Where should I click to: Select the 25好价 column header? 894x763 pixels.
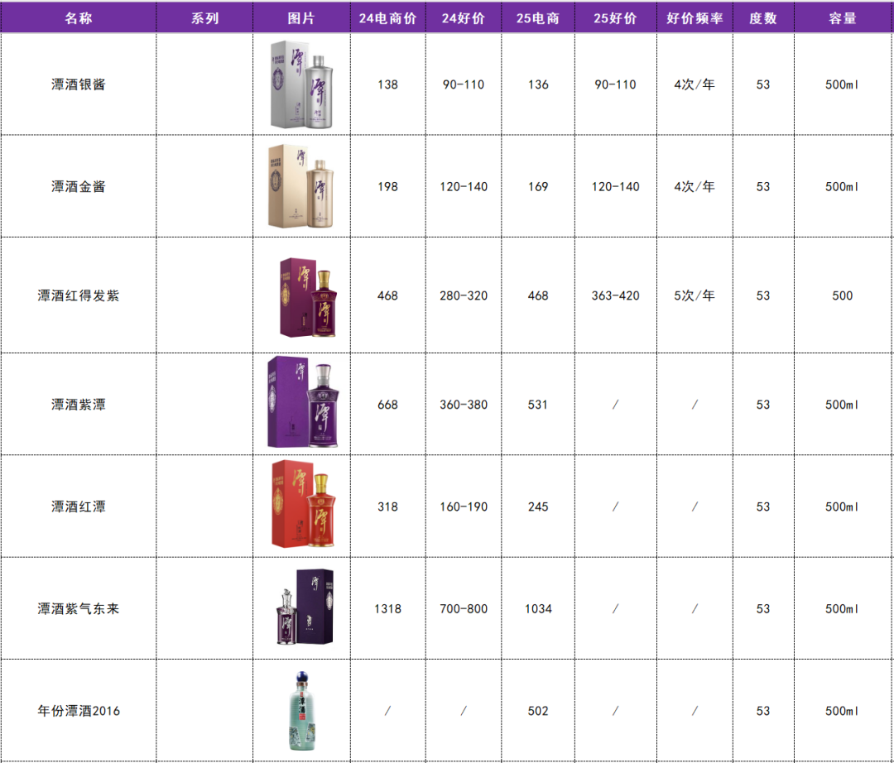(x=615, y=18)
